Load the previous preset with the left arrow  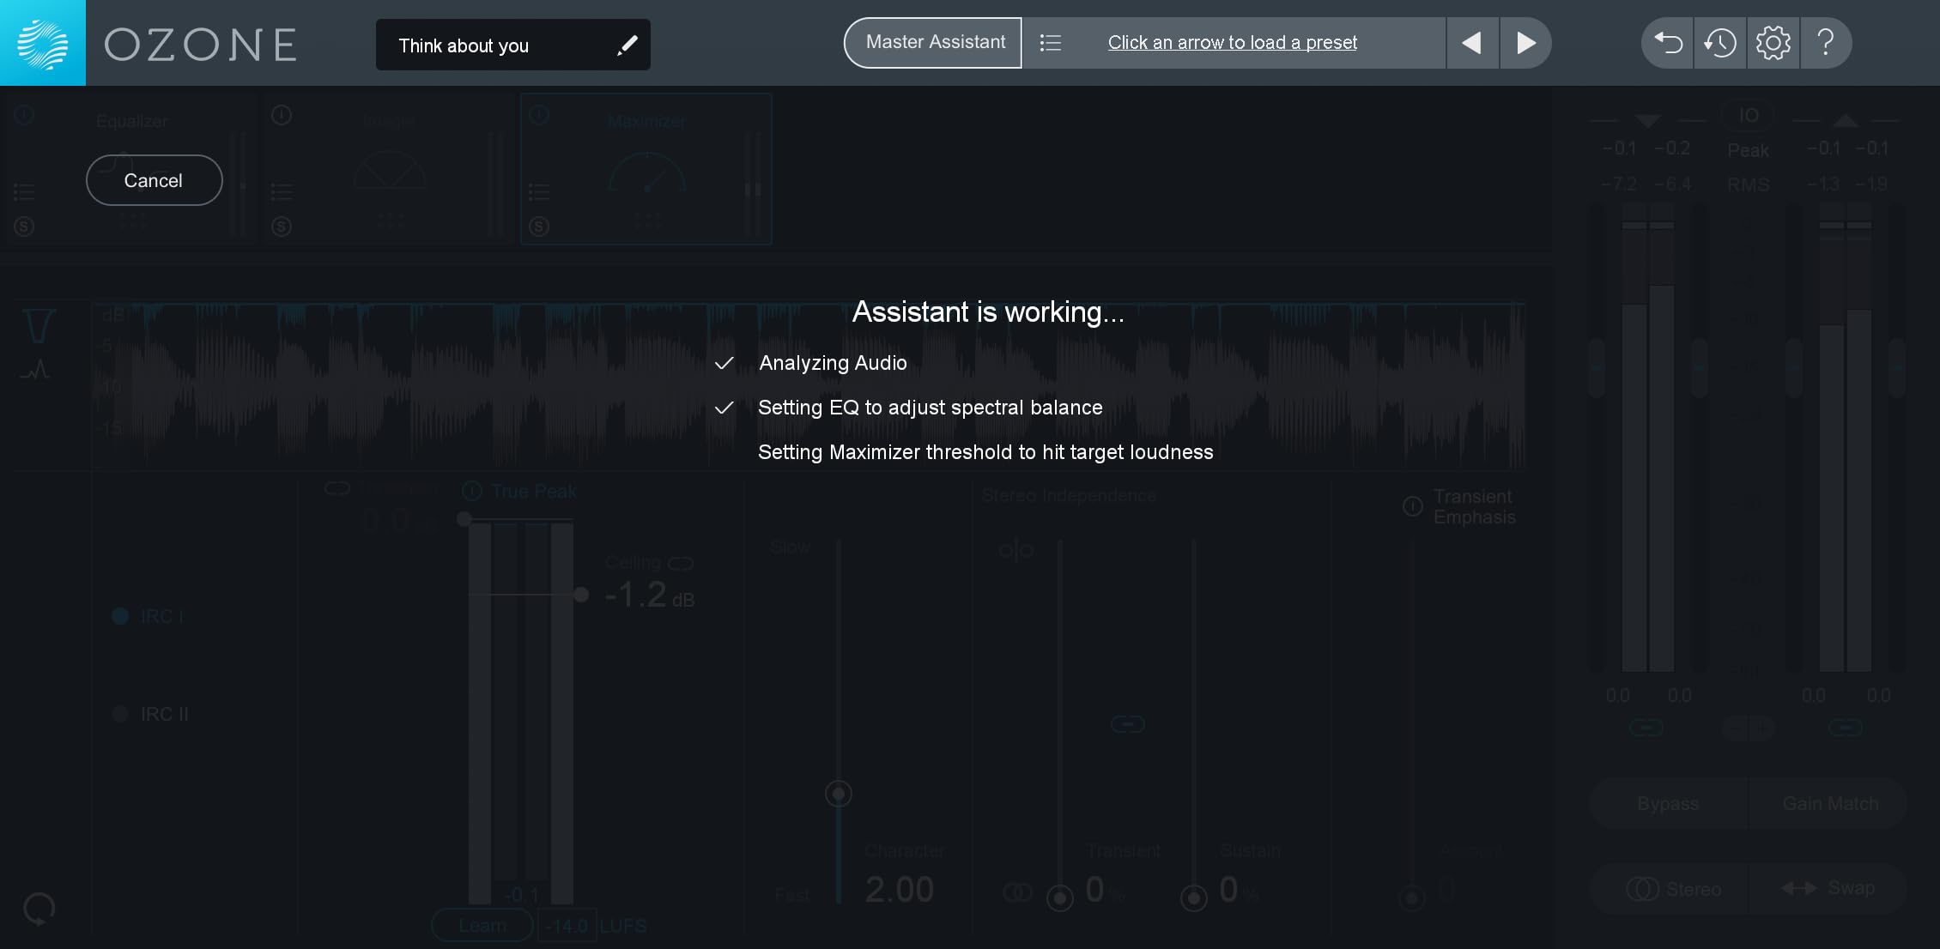coord(1471,43)
